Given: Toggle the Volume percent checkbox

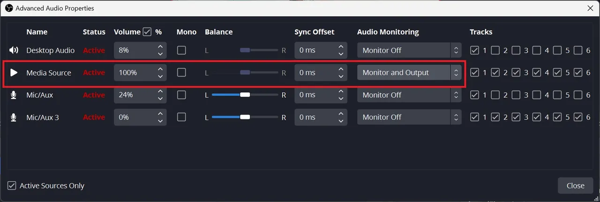Looking at the screenshot, I should pyautogui.click(x=147, y=32).
